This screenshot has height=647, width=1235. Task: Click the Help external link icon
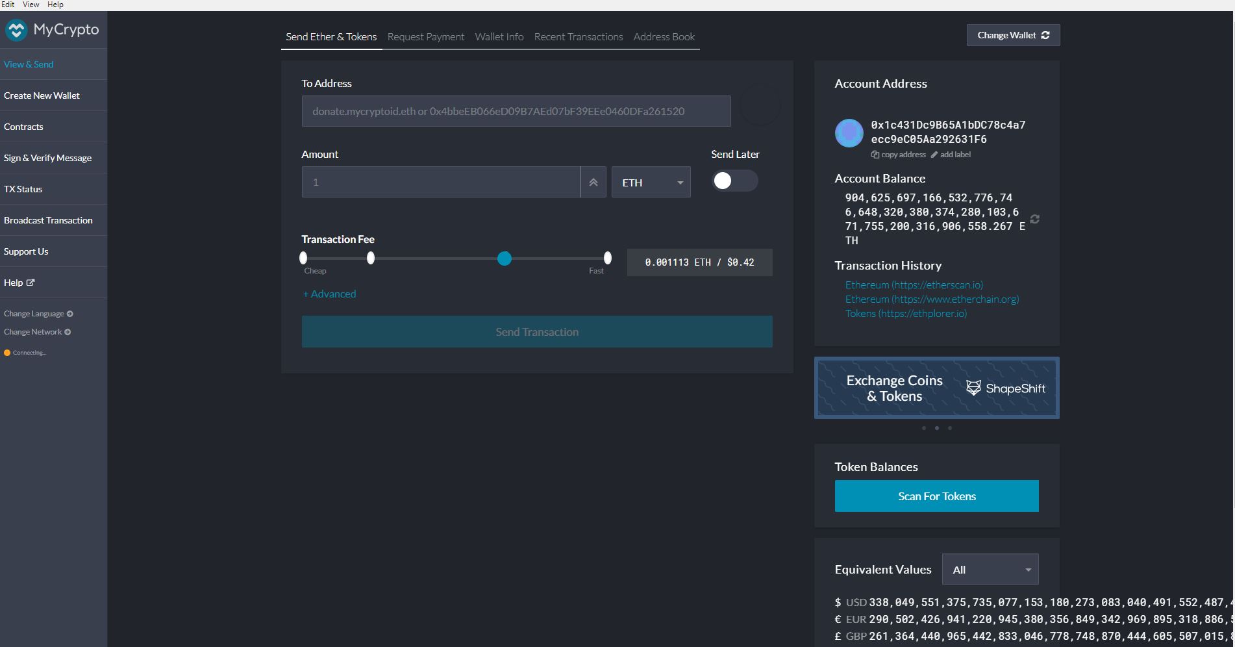[31, 283]
